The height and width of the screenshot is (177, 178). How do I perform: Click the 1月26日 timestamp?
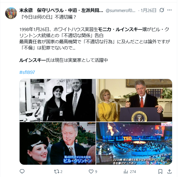(x=148, y=10)
